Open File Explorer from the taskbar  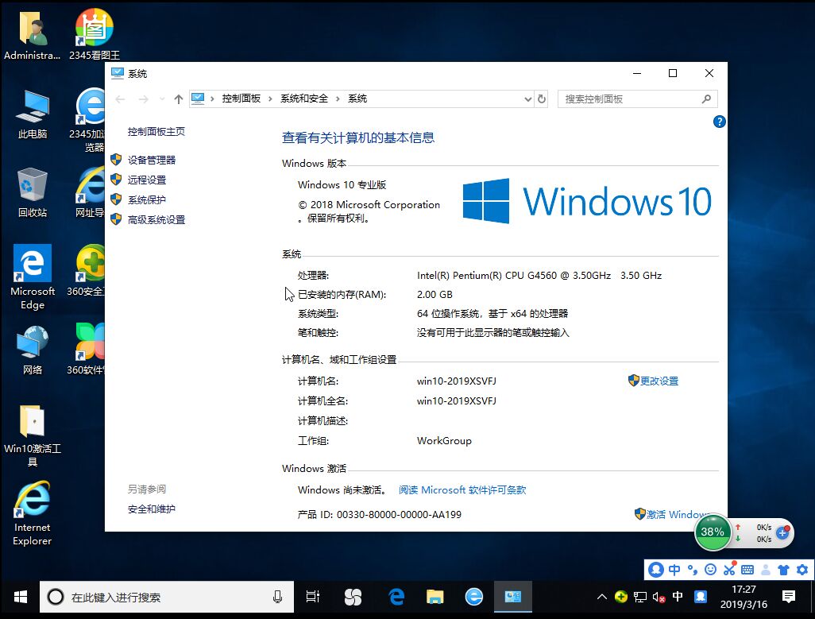coord(435,598)
